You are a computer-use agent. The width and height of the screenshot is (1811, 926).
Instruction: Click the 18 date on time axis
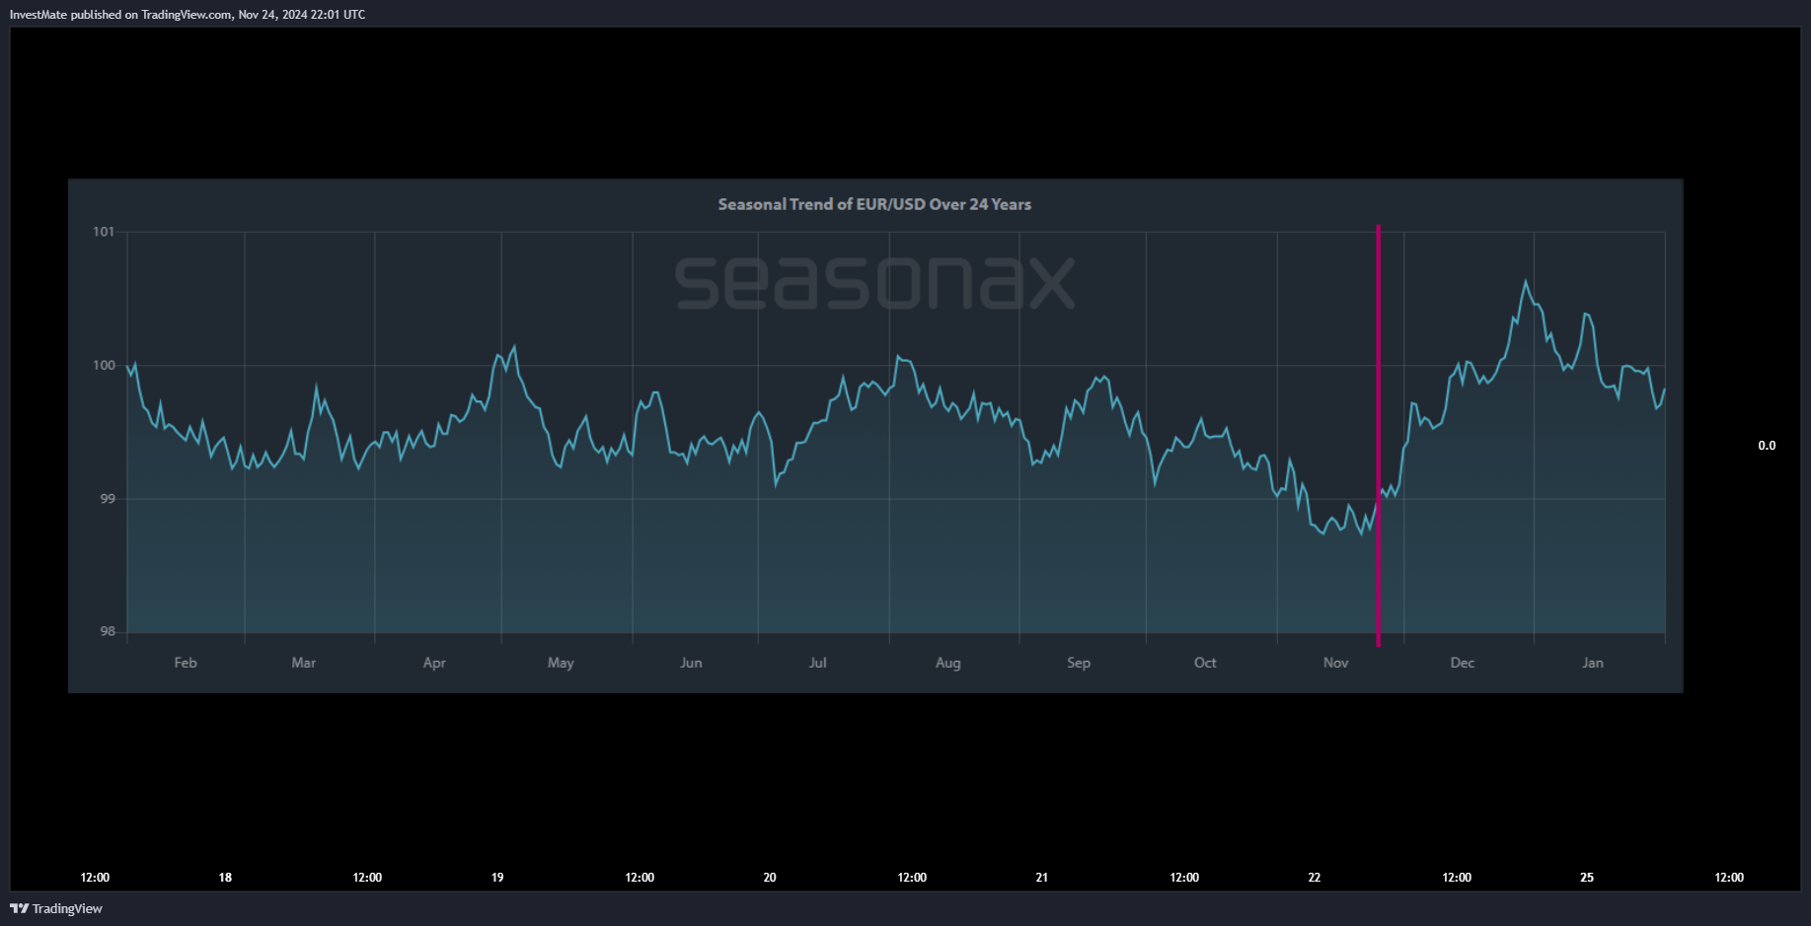click(225, 878)
